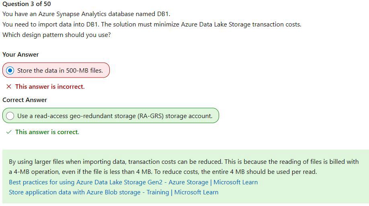Click the sentence about Azure Synapse Analytics database DB1

pyautogui.click(x=86, y=14)
